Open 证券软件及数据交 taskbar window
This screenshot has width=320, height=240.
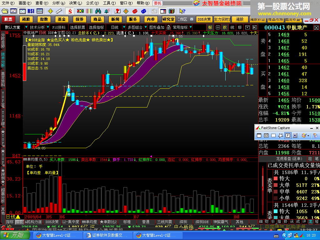(107, 235)
